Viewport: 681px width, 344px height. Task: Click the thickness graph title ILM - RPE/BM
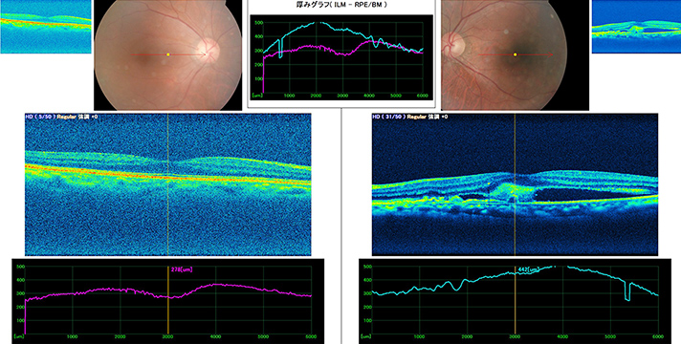click(340, 6)
